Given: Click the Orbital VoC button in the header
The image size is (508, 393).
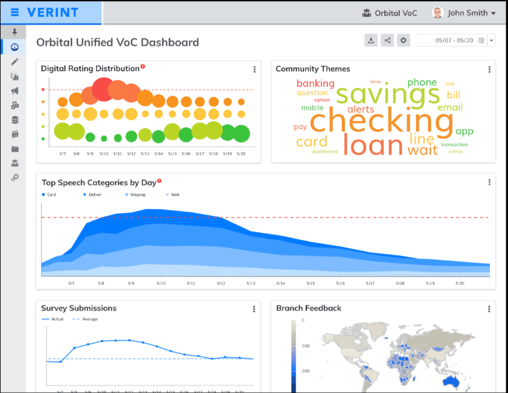Looking at the screenshot, I should pyautogui.click(x=390, y=12).
